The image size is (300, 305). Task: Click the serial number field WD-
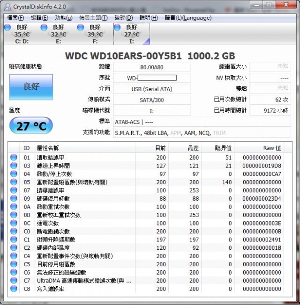[x=152, y=78]
